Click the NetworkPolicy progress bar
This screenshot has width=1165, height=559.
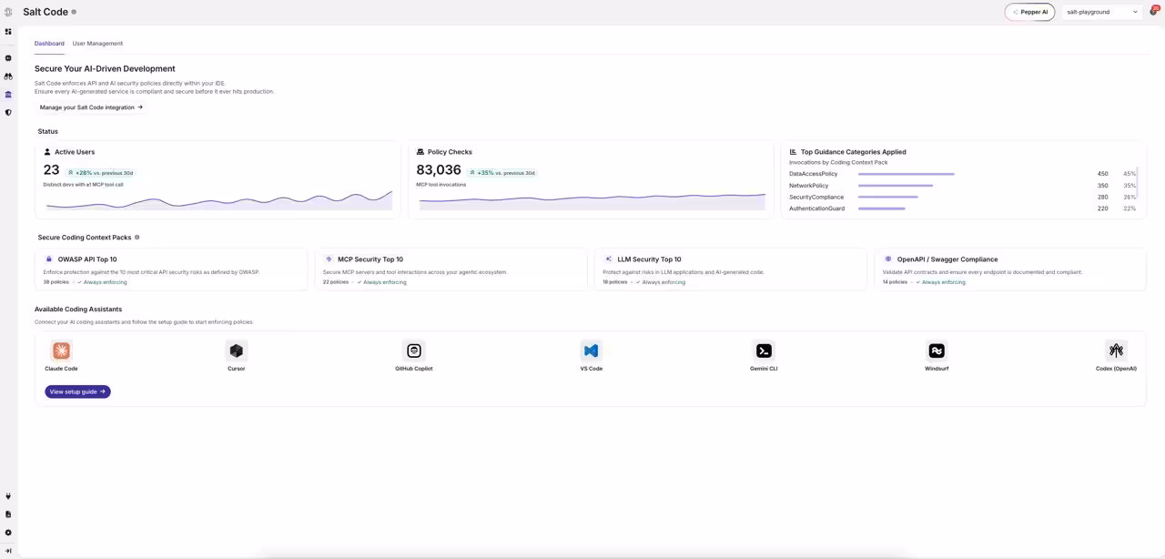point(896,186)
